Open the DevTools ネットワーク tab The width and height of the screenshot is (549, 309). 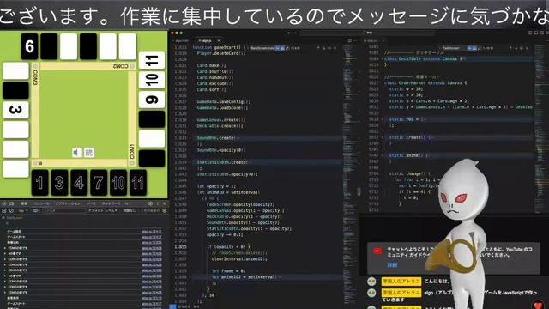tap(111, 203)
